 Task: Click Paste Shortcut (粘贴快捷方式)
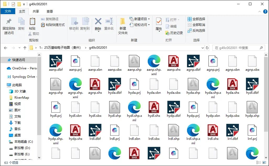[x=53, y=25]
